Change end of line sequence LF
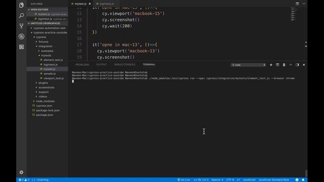The height and width of the screenshot is (182, 324). pyautogui.click(x=238, y=180)
